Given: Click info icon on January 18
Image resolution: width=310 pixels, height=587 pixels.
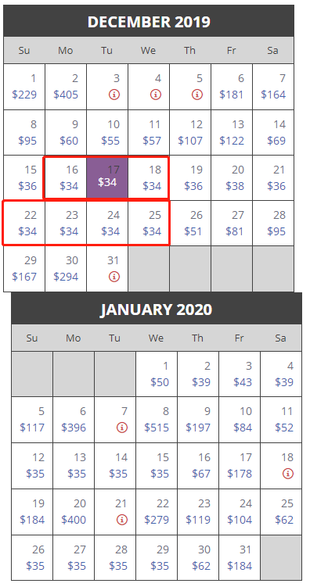Looking at the screenshot, I should [288, 474].
